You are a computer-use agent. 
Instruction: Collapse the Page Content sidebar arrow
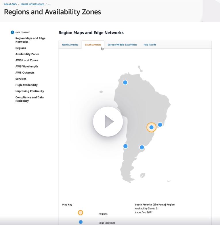tap(12, 32)
